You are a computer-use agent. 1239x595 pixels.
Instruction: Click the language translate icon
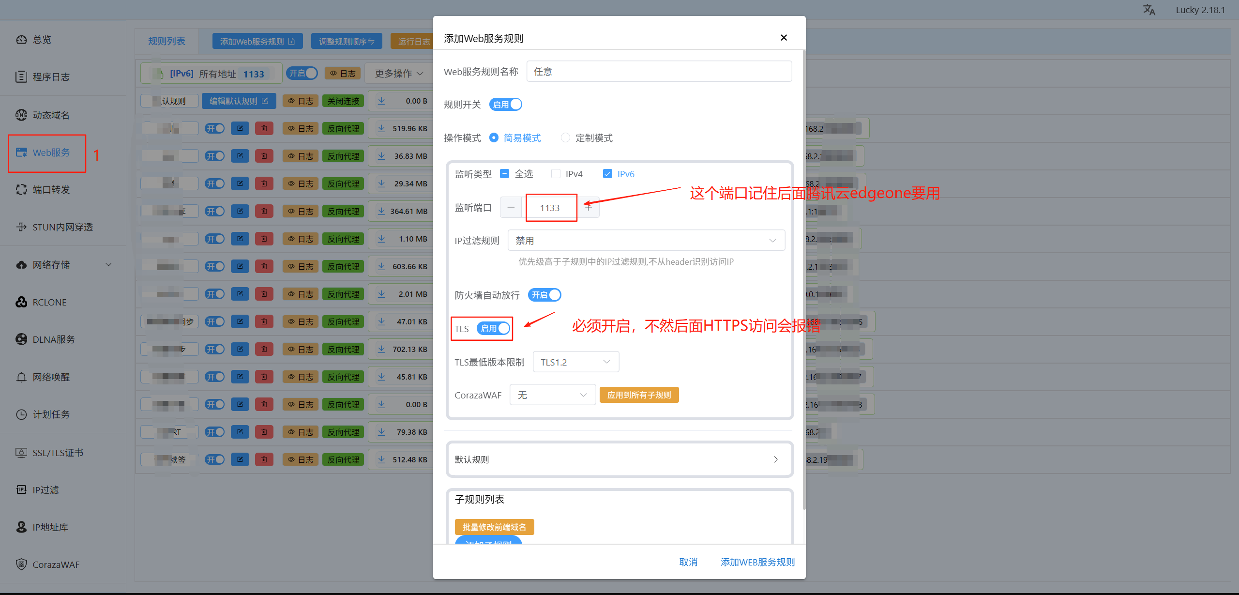pos(1149,10)
